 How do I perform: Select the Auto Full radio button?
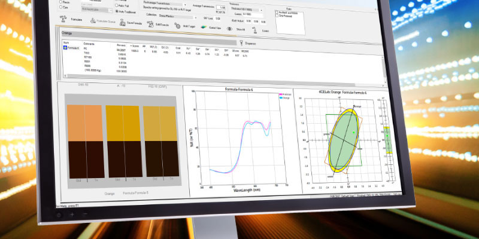(x=117, y=5)
